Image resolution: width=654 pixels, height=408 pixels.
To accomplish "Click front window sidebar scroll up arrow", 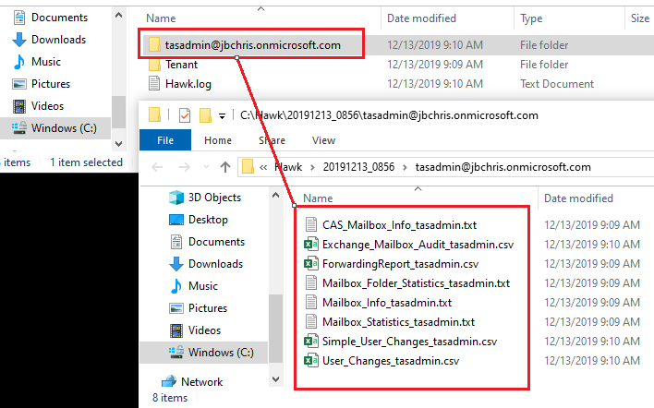I will click(x=275, y=195).
